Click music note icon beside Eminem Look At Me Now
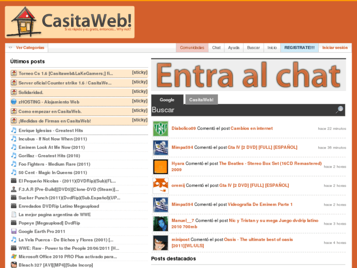This screenshot has height=268, width=357. [14, 147]
